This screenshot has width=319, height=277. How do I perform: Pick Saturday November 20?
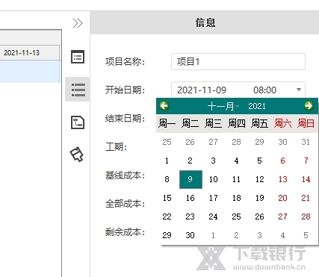(283, 198)
